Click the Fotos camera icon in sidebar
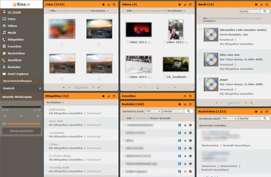271x177 pixels. click(x=4, y=19)
